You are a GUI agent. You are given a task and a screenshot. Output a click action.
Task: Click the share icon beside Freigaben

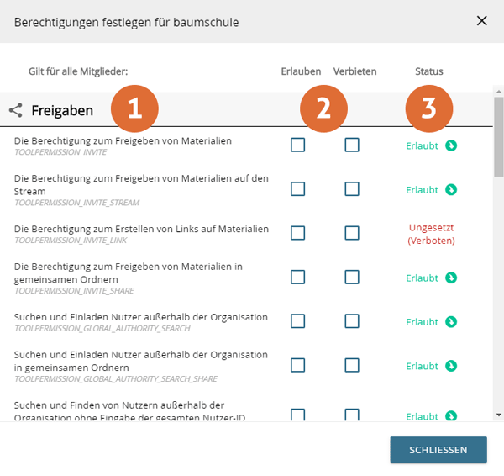15,110
